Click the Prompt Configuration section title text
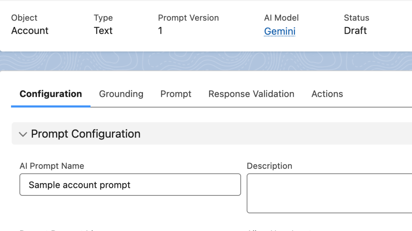Image resolution: width=412 pixels, height=231 pixels. tap(86, 134)
